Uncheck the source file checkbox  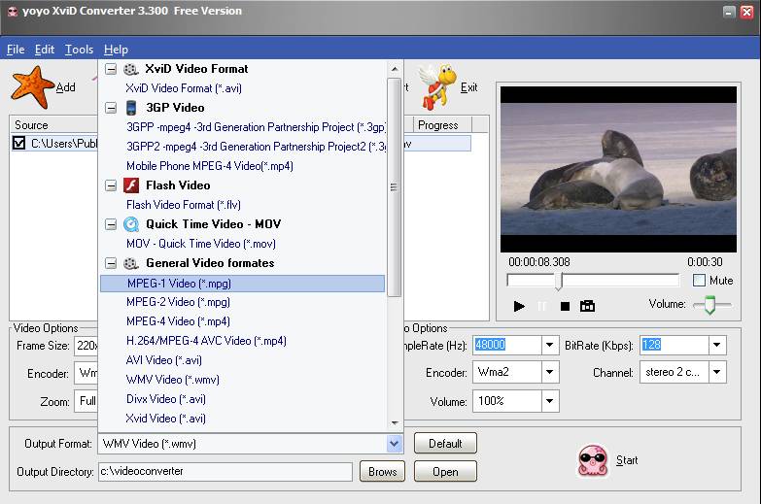point(18,144)
